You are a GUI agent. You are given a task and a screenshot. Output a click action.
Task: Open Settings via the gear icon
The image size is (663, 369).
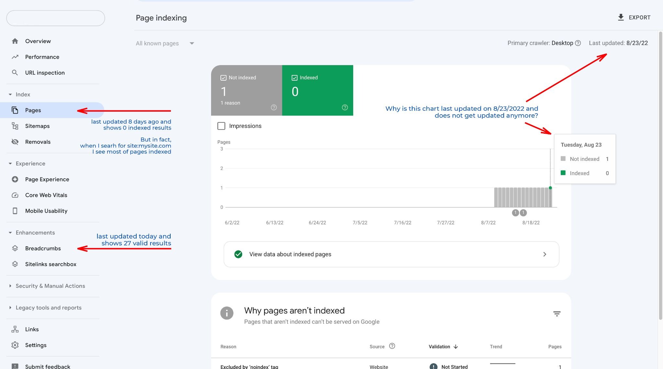pyautogui.click(x=15, y=345)
